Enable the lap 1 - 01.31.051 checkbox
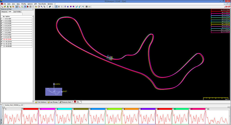This screenshot has width=231, height=125. (x=2, y=19)
